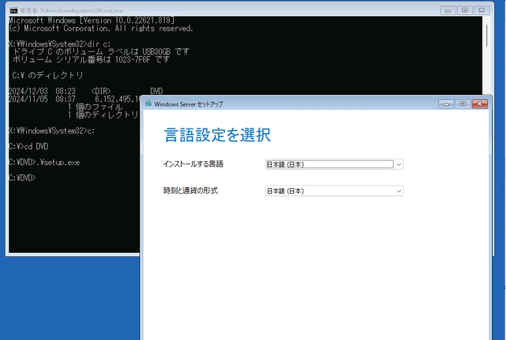The image size is (506, 340).
Task: Click the 'C:\ のディレクトリ' line
Action: tap(48, 75)
